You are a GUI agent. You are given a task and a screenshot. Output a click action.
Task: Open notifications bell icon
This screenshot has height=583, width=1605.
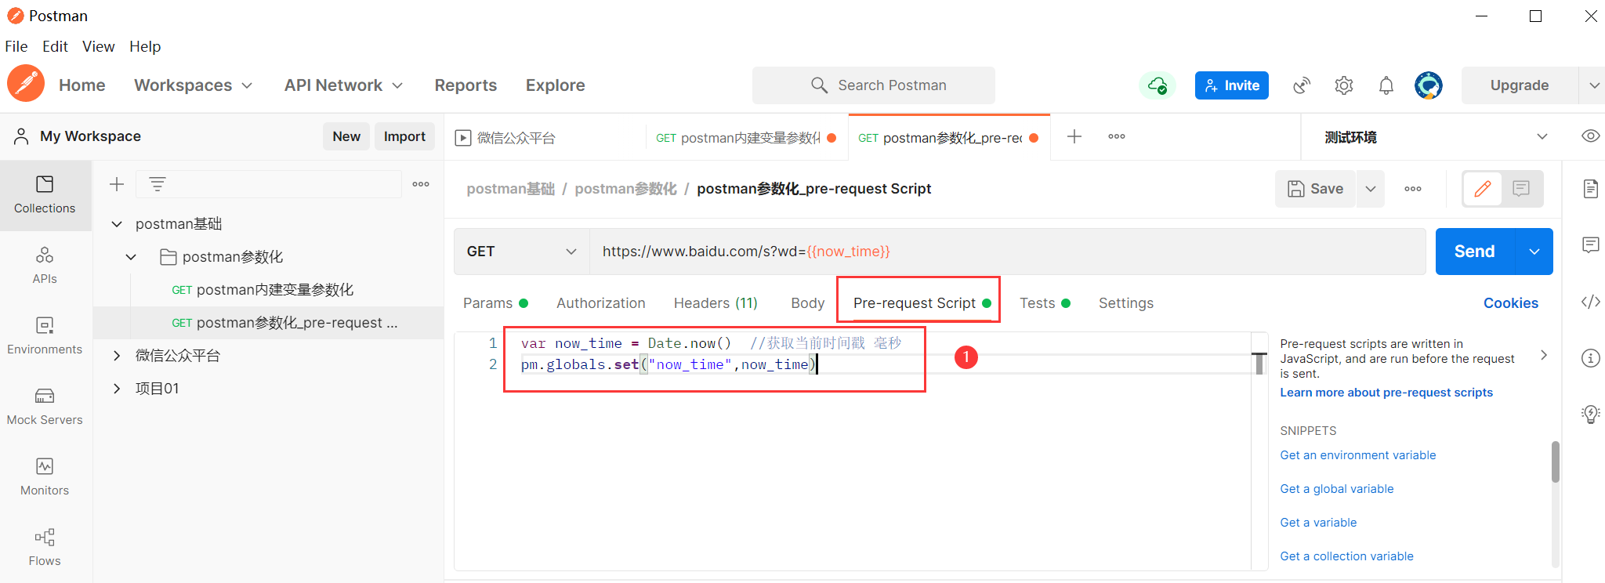[x=1386, y=85]
